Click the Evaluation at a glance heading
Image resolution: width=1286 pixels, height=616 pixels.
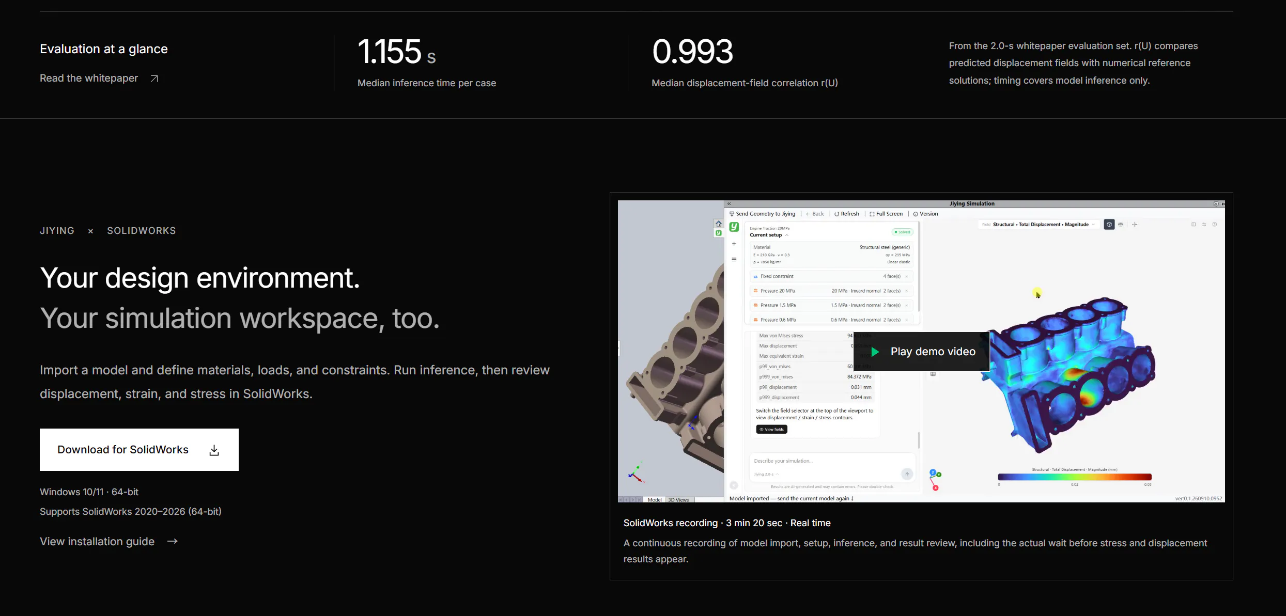click(104, 49)
